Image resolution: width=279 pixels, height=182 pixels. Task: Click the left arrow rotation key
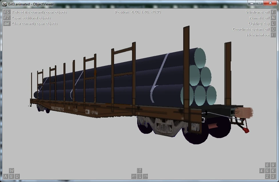134,176
